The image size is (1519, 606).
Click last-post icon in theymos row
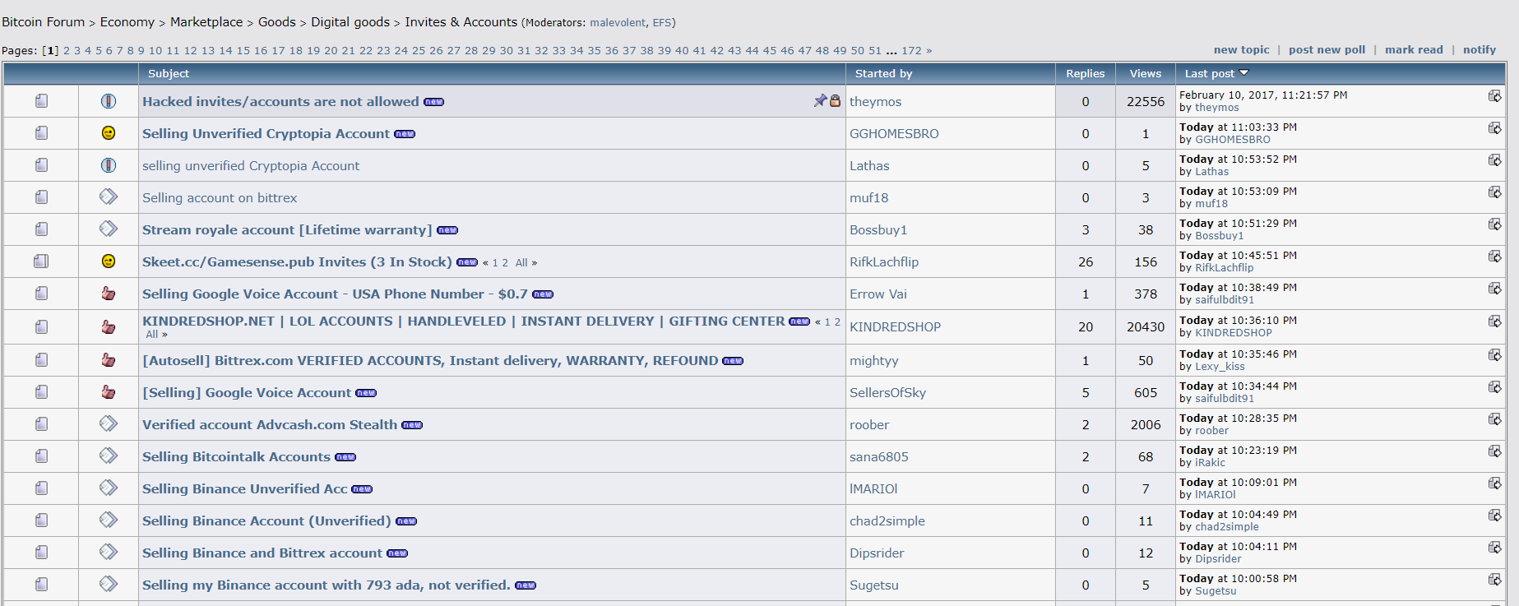pyautogui.click(x=1494, y=96)
